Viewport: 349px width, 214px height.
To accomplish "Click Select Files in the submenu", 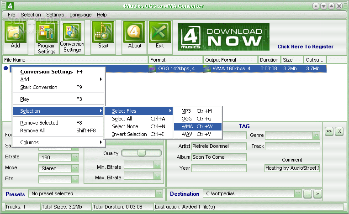I will (138, 111).
